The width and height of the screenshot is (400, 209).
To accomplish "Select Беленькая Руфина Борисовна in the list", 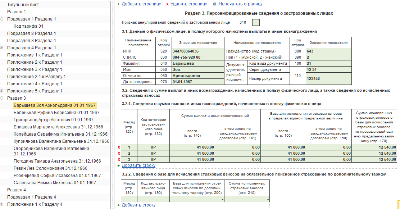I will pyautogui.click(x=56, y=113).
